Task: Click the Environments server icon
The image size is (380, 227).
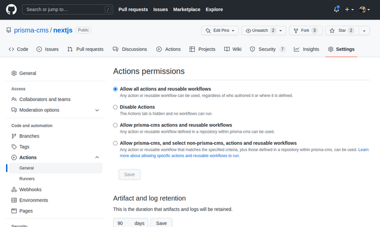Action: (14, 200)
